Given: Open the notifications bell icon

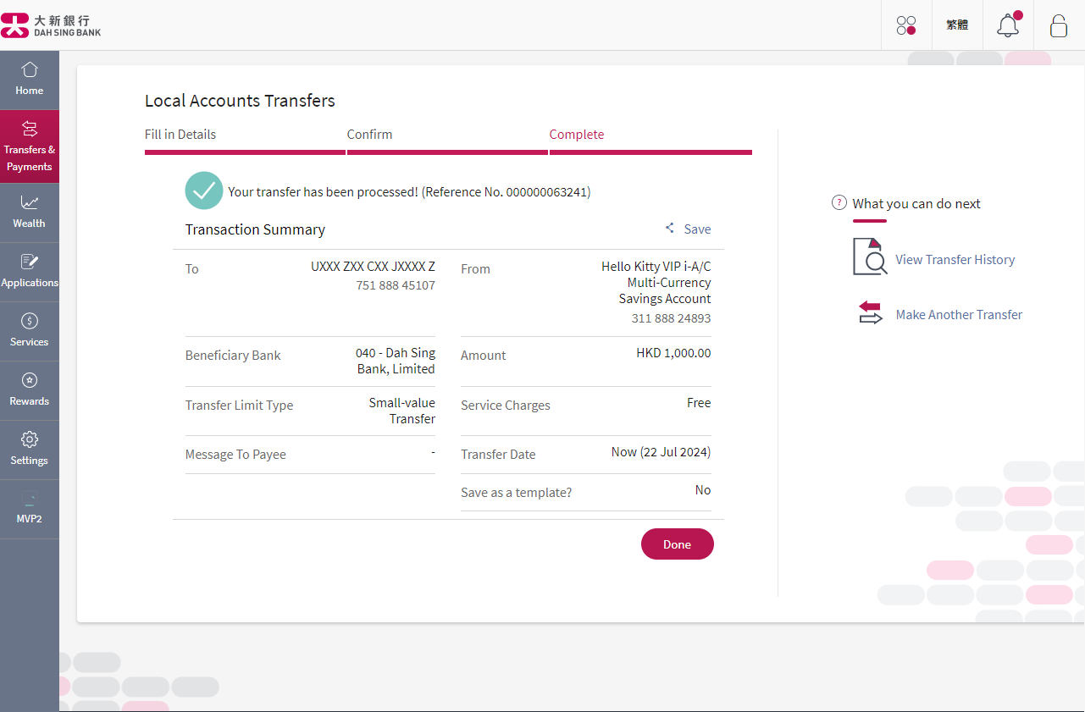Looking at the screenshot, I should 1008,25.
